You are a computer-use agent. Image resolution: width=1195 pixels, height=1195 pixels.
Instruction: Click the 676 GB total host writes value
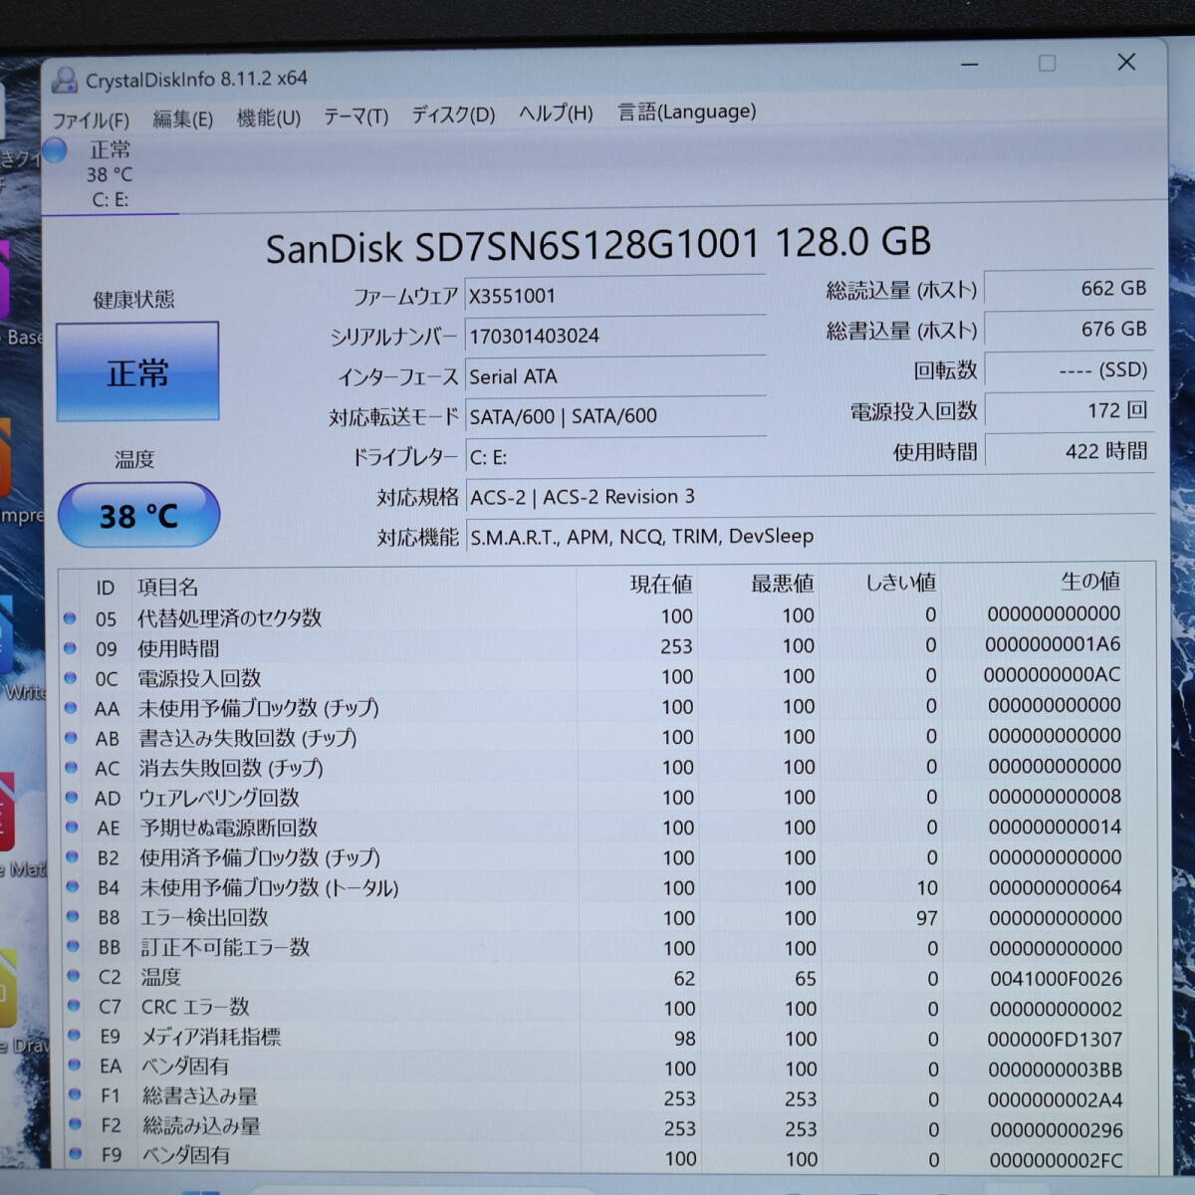(x=1069, y=330)
